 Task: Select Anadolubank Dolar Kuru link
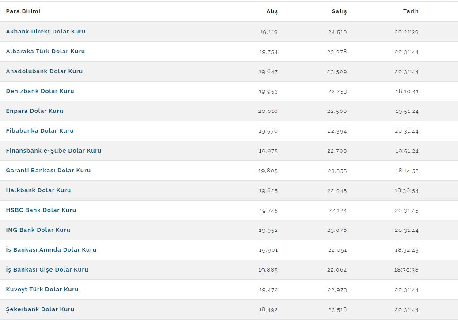click(x=45, y=71)
